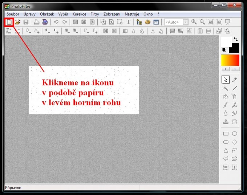Select the Fill paint bucket tool
Viewport: 247px width, 195px height.
tap(226, 96)
